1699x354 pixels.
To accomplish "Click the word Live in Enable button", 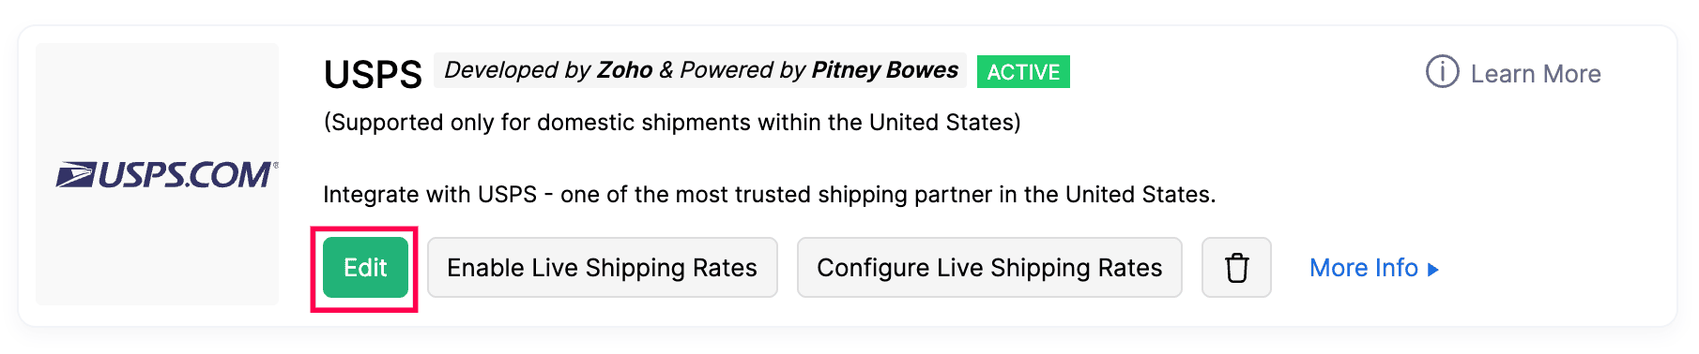I will (x=554, y=268).
